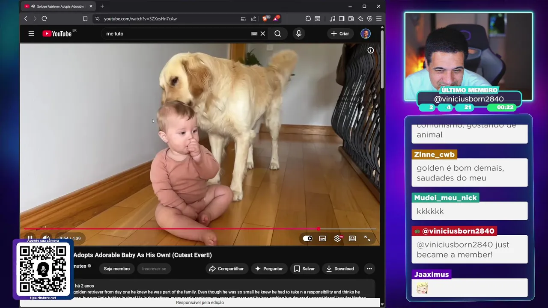548x308 pixels.
Task: Click the streamer webcam overlay
Action: [x=469, y=56]
